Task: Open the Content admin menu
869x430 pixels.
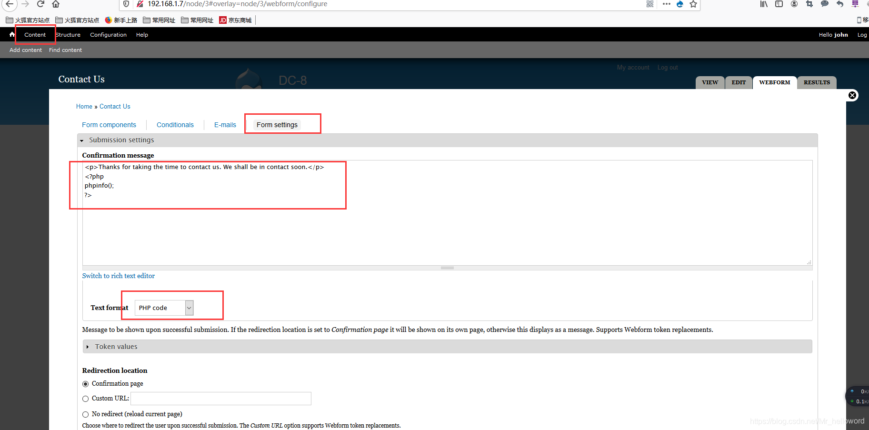Action: [x=35, y=35]
